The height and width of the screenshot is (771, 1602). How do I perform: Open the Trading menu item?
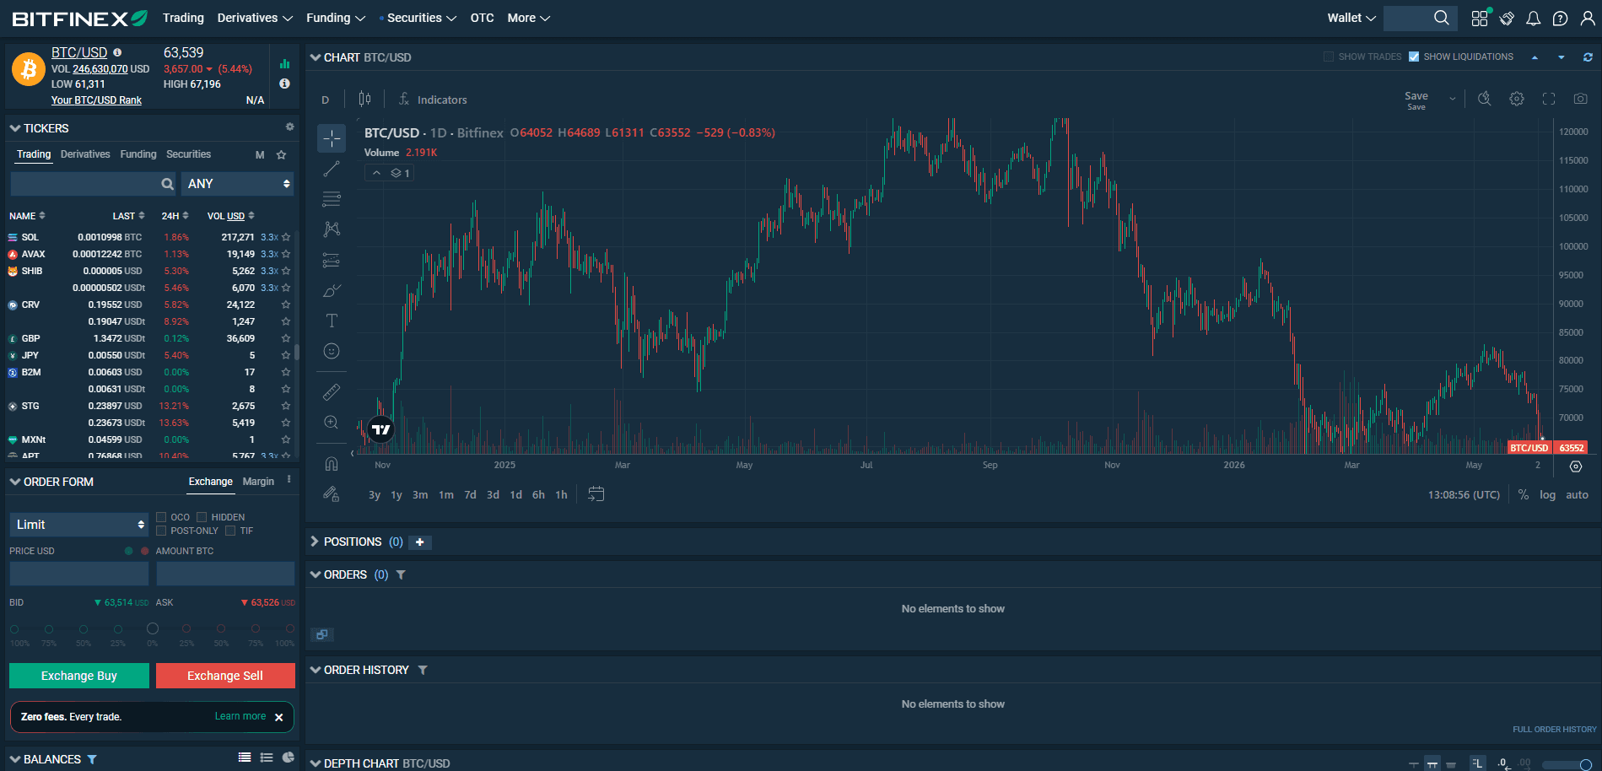183,18
